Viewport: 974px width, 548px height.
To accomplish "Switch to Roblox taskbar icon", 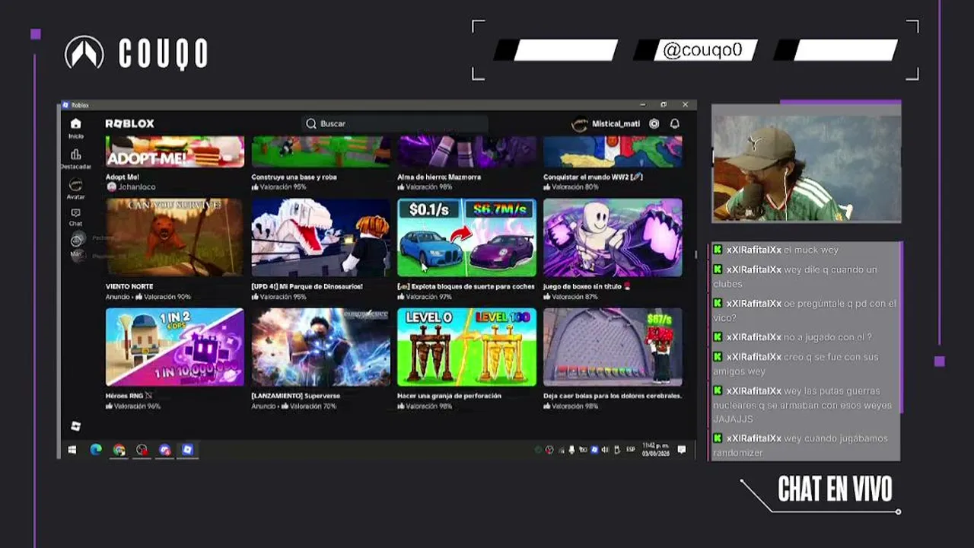I will point(187,450).
